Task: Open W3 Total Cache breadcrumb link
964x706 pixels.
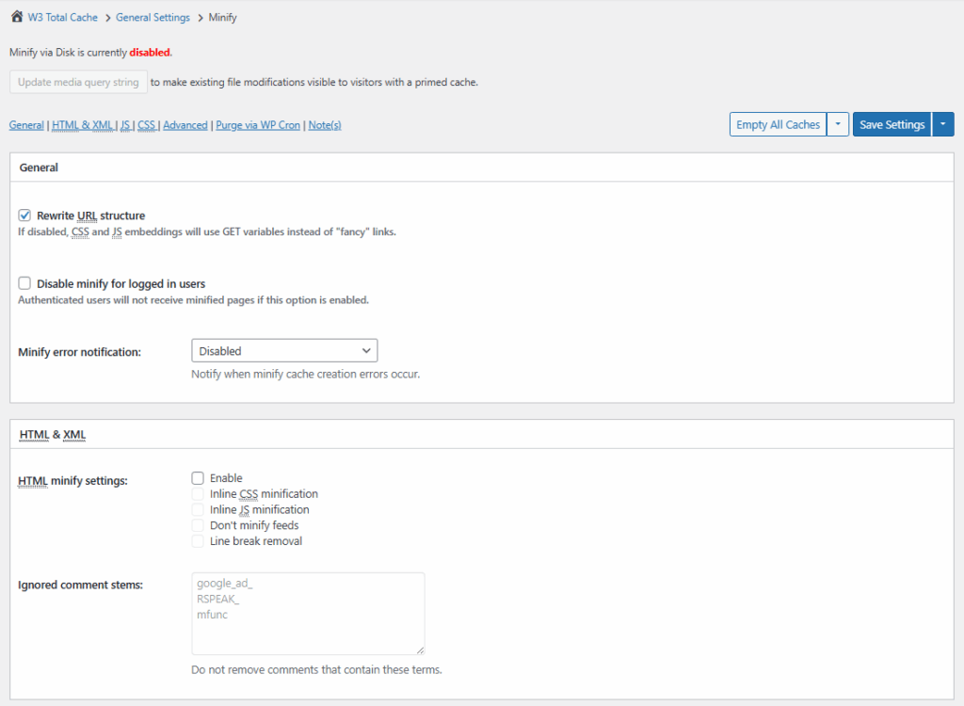Action: [62, 18]
